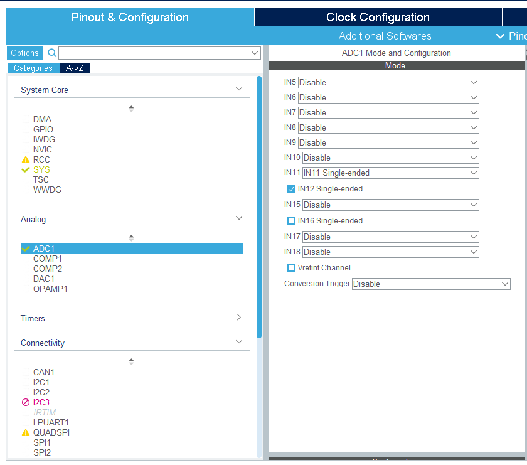
Task: Collapse the System Core category
Action: tap(239, 89)
